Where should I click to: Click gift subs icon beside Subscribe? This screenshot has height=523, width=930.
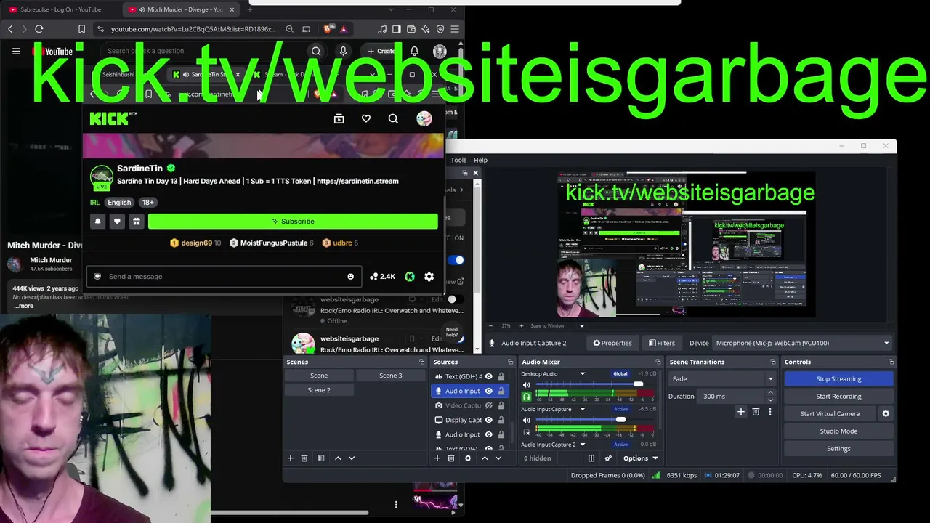tap(136, 222)
